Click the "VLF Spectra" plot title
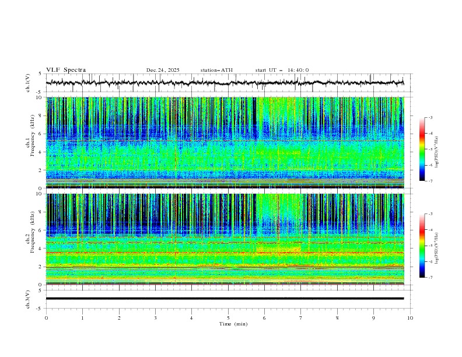 (66, 70)
